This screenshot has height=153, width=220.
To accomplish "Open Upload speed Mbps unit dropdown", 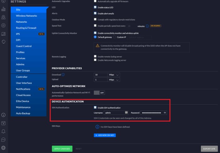I will [114, 80].
